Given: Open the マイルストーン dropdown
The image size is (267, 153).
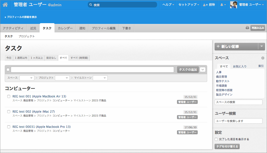Looking at the screenshot, I should click(x=100, y=78).
